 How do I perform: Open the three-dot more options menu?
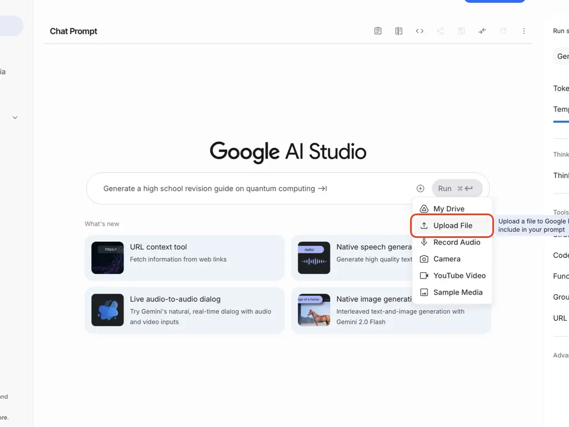pyautogui.click(x=523, y=31)
